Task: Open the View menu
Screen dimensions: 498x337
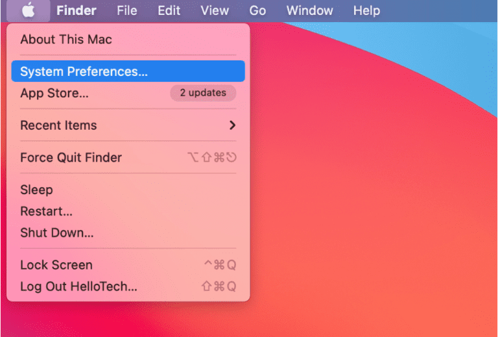Action: pyautogui.click(x=215, y=11)
